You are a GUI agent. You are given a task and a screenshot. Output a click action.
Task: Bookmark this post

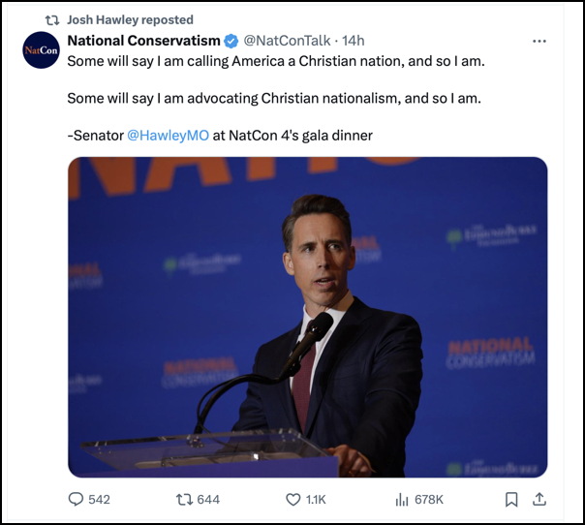pyautogui.click(x=511, y=499)
